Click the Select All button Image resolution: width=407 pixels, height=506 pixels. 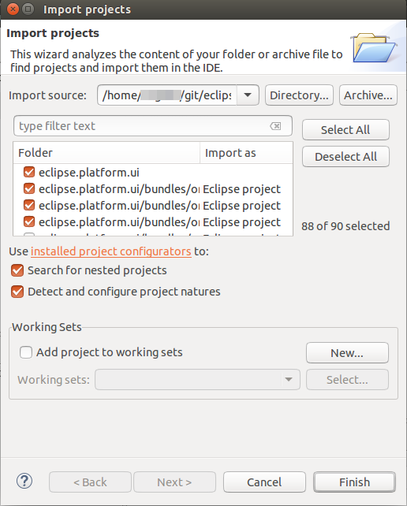(345, 130)
